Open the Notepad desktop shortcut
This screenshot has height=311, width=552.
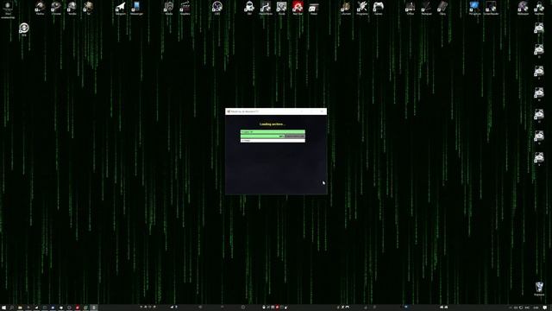(426, 8)
